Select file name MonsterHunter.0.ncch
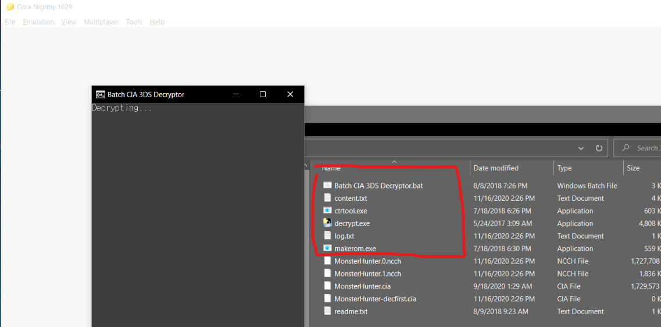The image size is (661, 327). [x=367, y=261]
